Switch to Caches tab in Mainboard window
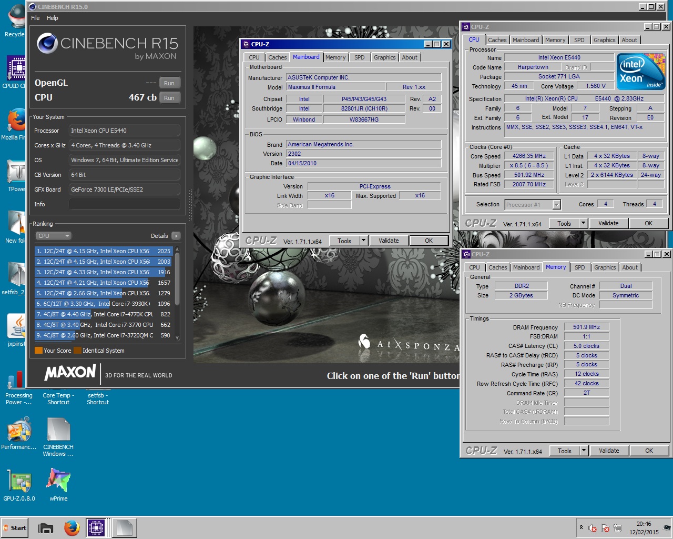673x539 pixels. click(x=277, y=57)
